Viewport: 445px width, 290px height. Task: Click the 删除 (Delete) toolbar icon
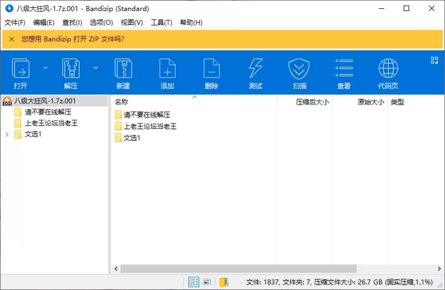(x=211, y=69)
